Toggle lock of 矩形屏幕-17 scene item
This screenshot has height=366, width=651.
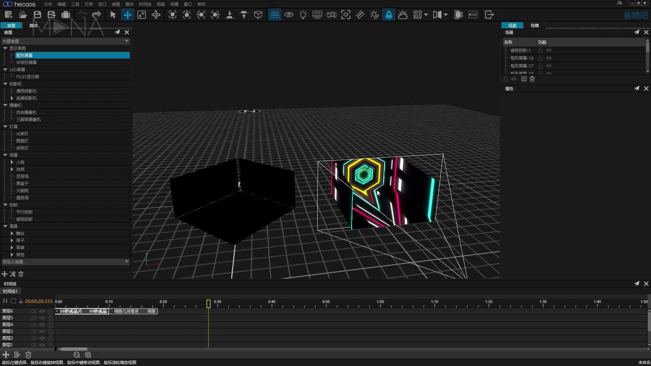(540, 66)
